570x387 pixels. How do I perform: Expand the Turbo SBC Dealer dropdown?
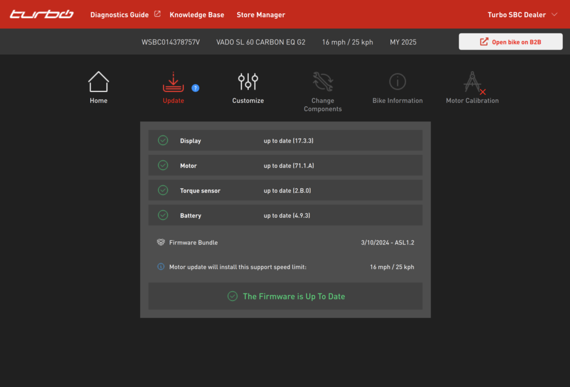(x=522, y=15)
